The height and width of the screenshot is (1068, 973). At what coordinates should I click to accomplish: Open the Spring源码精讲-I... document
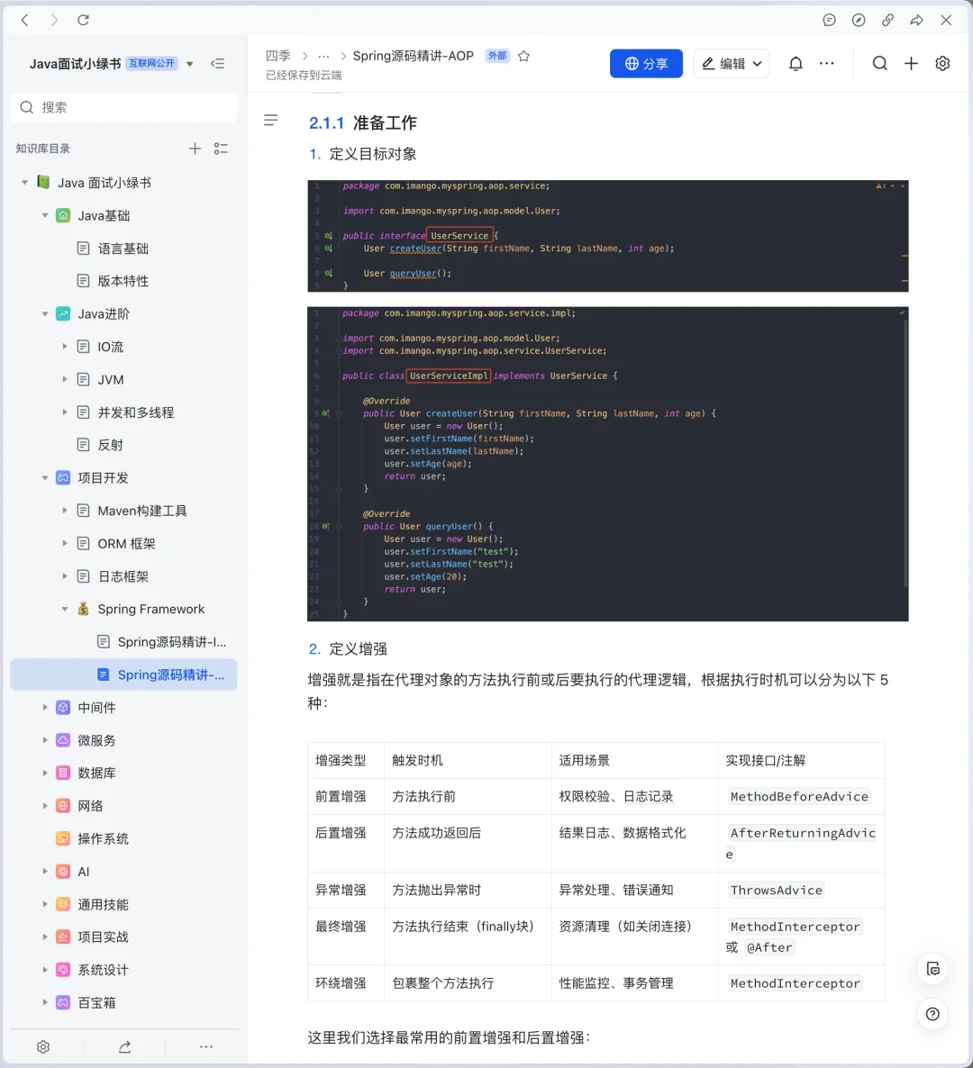(x=165, y=641)
